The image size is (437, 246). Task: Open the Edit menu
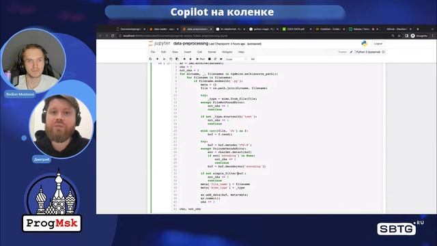click(x=163, y=52)
